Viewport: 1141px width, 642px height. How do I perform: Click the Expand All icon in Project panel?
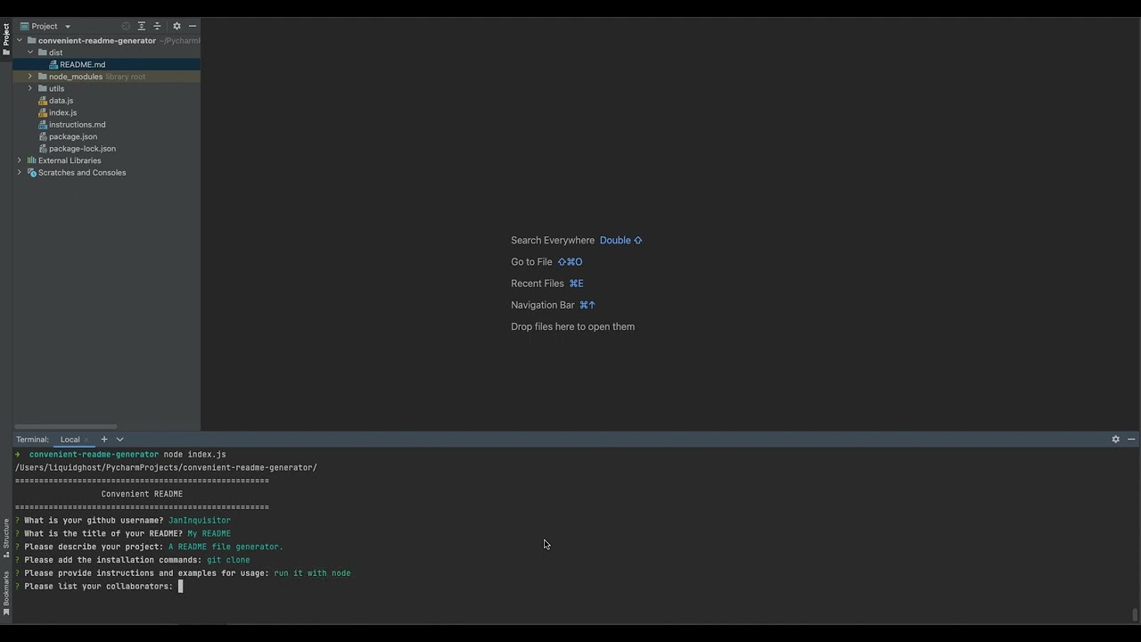[x=141, y=26]
